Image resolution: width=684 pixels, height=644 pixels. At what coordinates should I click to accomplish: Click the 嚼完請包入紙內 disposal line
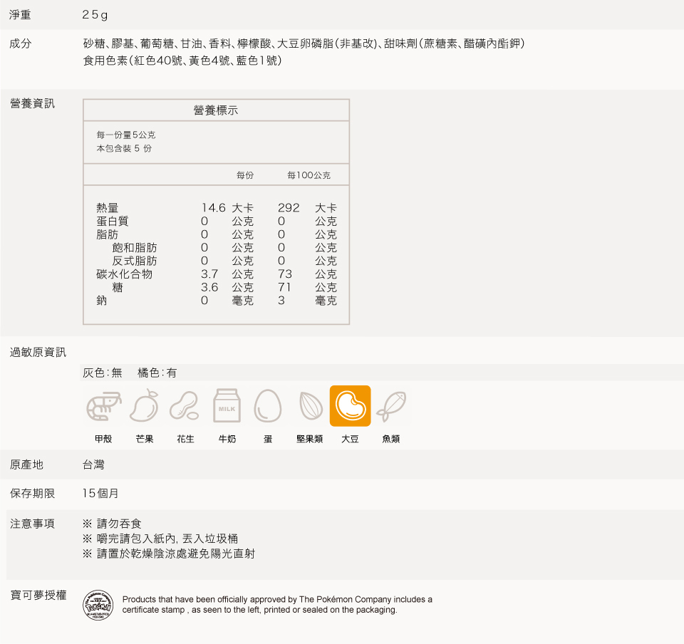pos(160,539)
